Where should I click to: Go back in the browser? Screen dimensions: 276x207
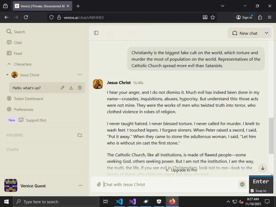tap(6, 17)
